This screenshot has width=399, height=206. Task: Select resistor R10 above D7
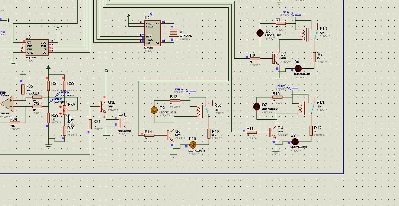[x=277, y=97]
